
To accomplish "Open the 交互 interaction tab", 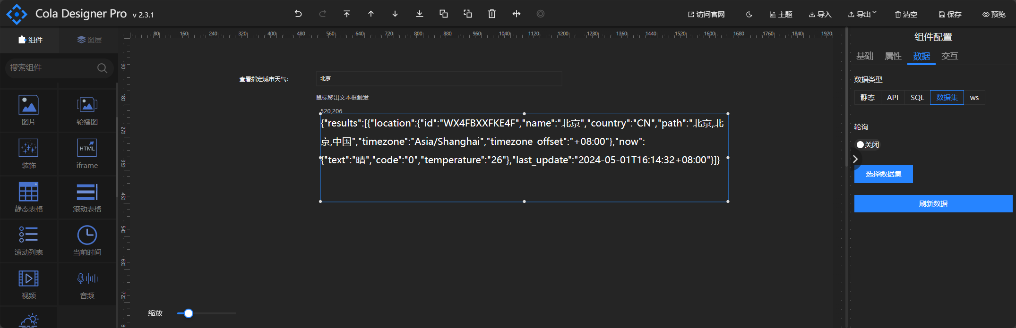I will pyautogui.click(x=949, y=56).
